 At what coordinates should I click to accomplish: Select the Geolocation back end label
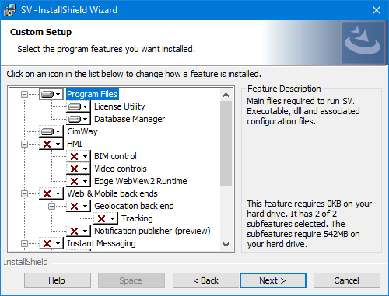134,206
